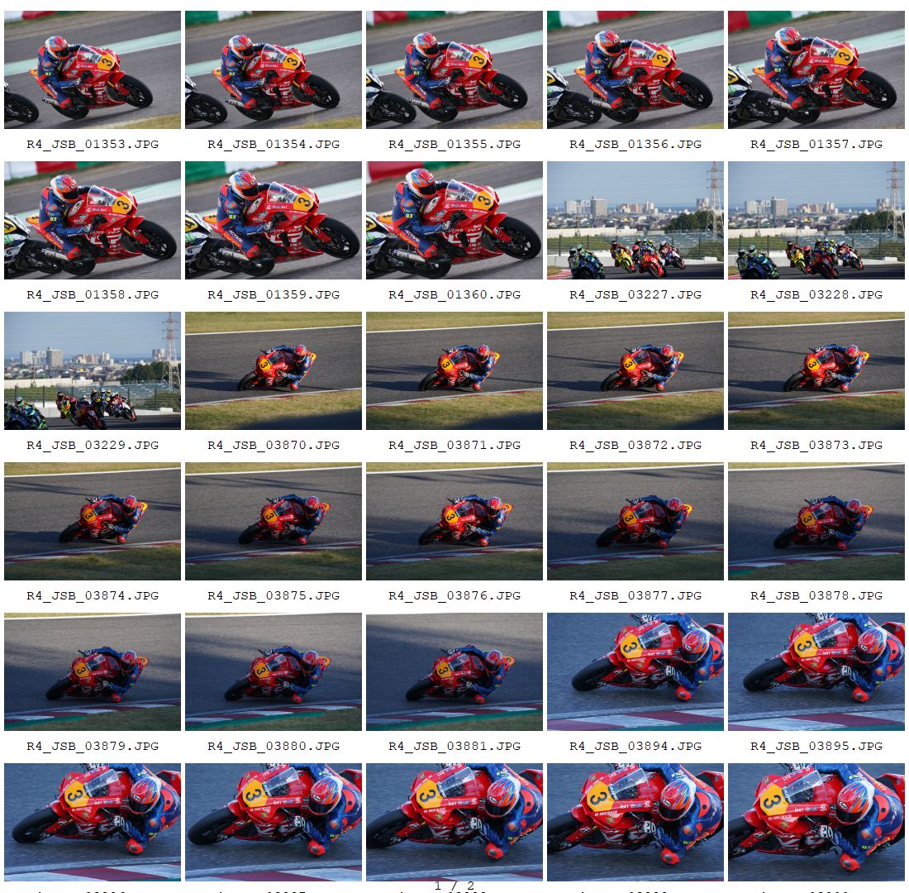The width and height of the screenshot is (909, 893).
Task: Open thumbnail R4_JSB_01353.JPG
Action: point(93,69)
